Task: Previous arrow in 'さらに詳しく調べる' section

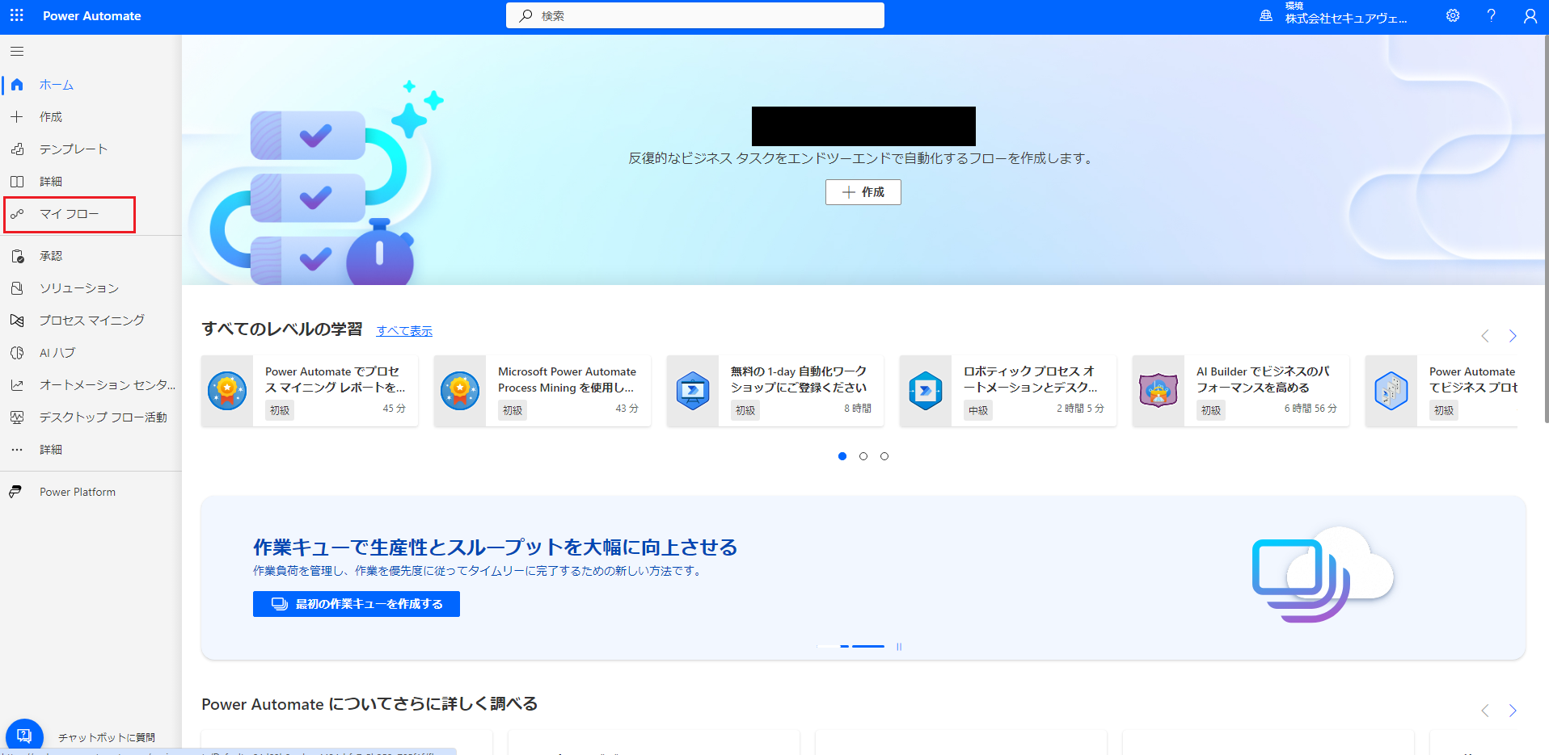Action: [1485, 711]
